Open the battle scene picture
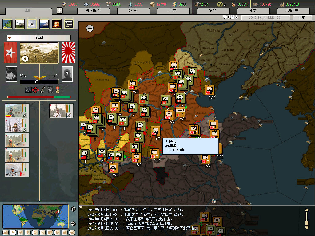The width and height of the screenshot is (315, 236). (39, 53)
